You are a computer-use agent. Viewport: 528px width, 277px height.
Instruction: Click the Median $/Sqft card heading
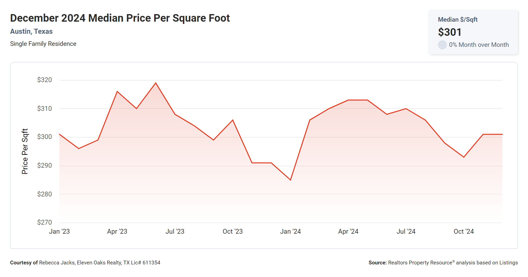coord(457,19)
